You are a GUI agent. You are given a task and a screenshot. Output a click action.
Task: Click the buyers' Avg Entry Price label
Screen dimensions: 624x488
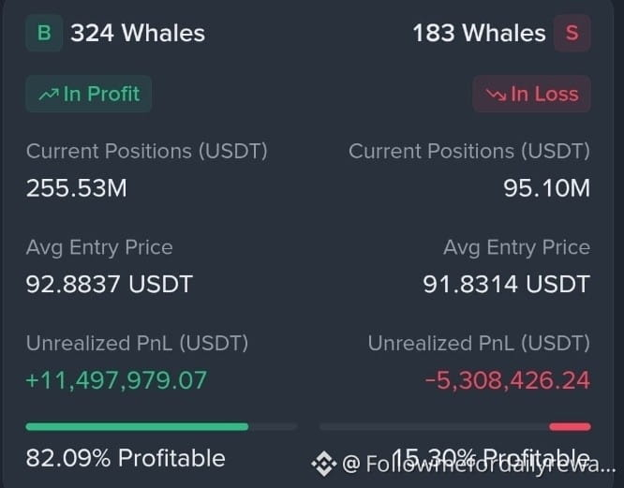tap(99, 247)
